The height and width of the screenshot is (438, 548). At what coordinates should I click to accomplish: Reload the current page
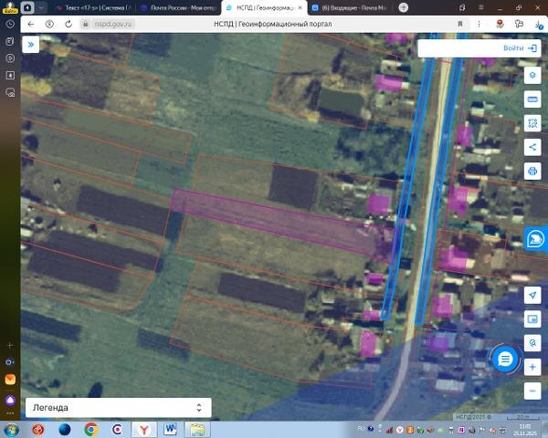68,24
